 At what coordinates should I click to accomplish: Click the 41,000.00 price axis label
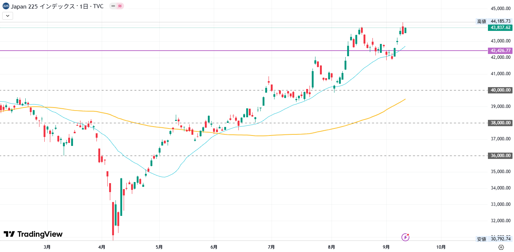tap(501, 74)
